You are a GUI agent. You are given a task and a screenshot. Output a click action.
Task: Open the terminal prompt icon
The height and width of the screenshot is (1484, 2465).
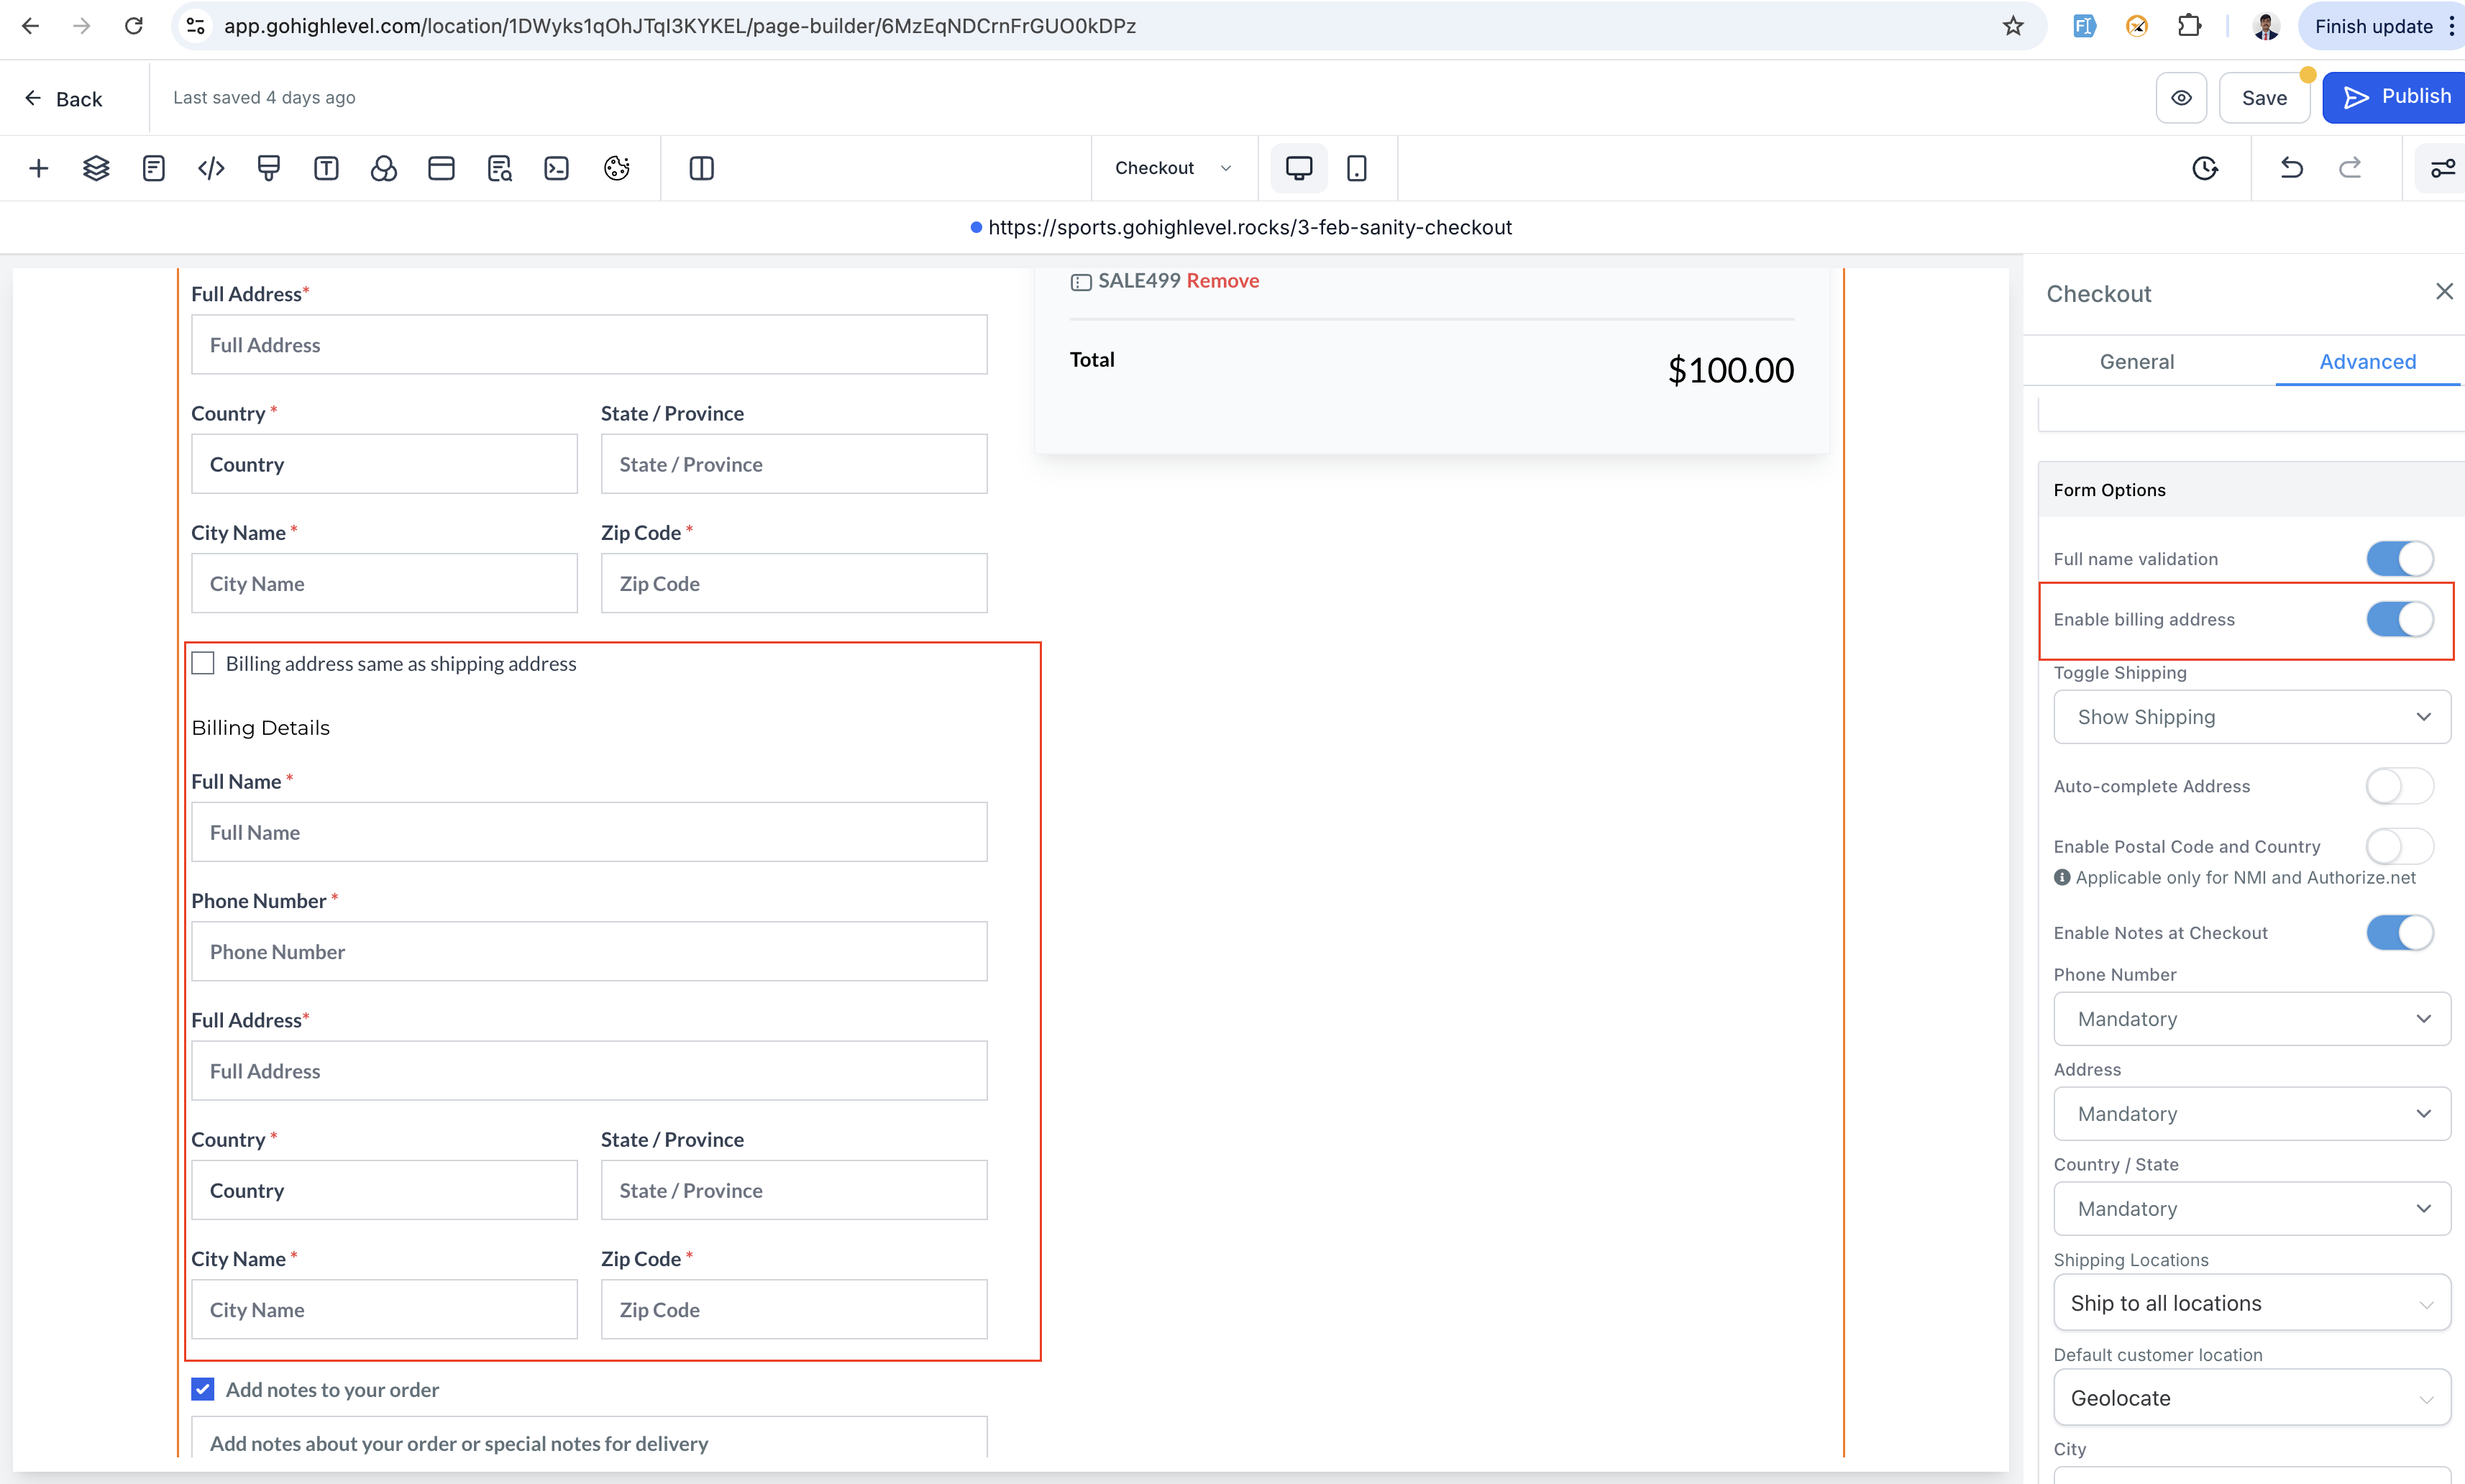coord(556,168)
